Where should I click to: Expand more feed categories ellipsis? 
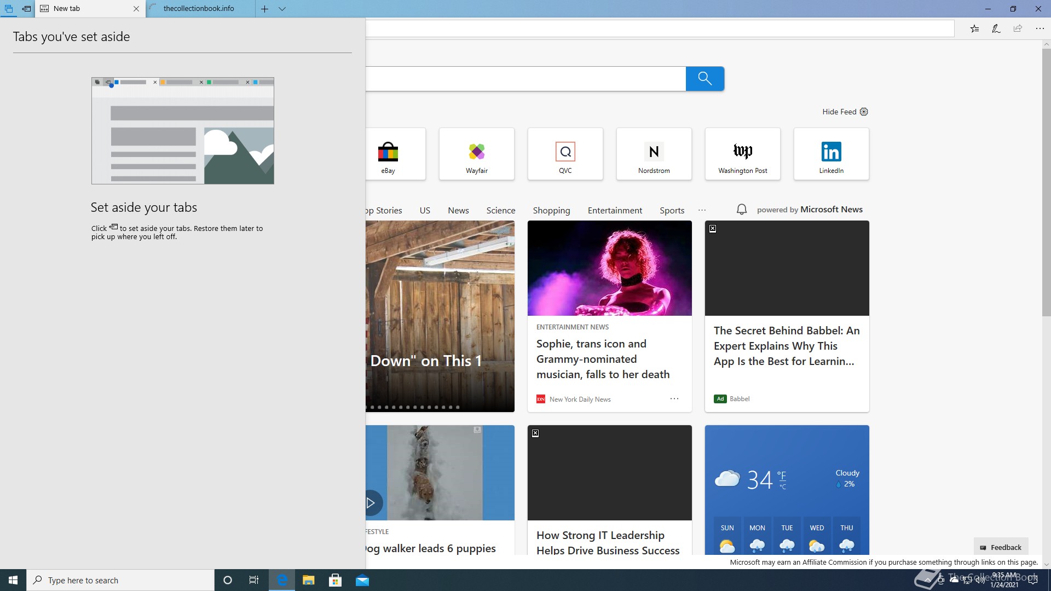point(702,210)
